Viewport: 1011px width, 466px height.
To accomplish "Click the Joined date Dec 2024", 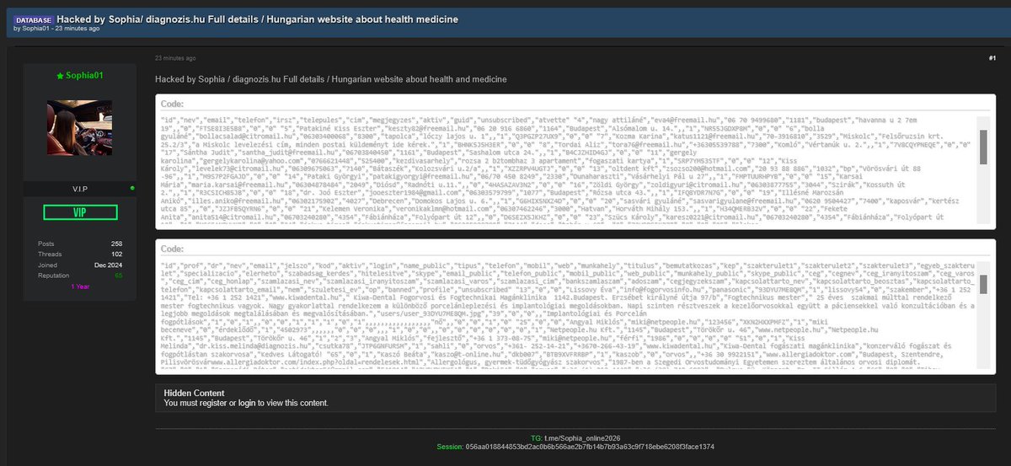I will click(107, 265).
